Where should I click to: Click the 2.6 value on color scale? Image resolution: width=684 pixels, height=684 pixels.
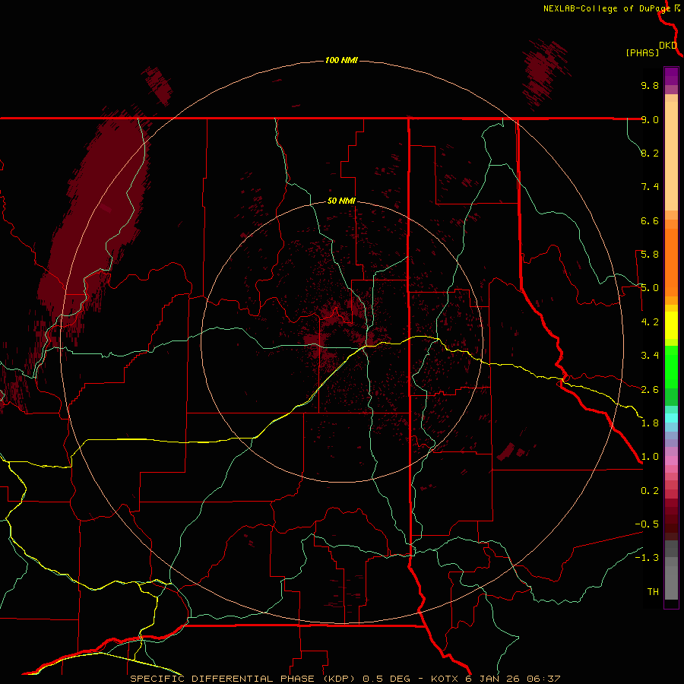tap(650, 390)
